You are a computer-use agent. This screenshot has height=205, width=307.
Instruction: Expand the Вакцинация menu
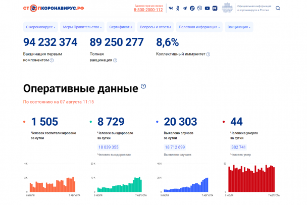239,27
